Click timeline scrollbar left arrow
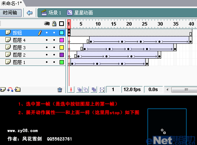The image size is (197, 145). click(167, 90)
